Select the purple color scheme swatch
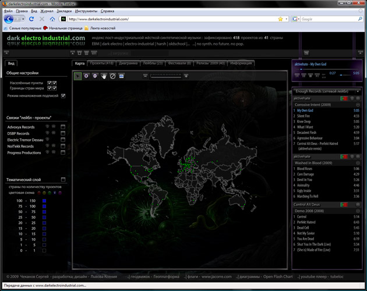Image resolution: width=367 pixels, height=291 pixels. click(x=60, y=193)
